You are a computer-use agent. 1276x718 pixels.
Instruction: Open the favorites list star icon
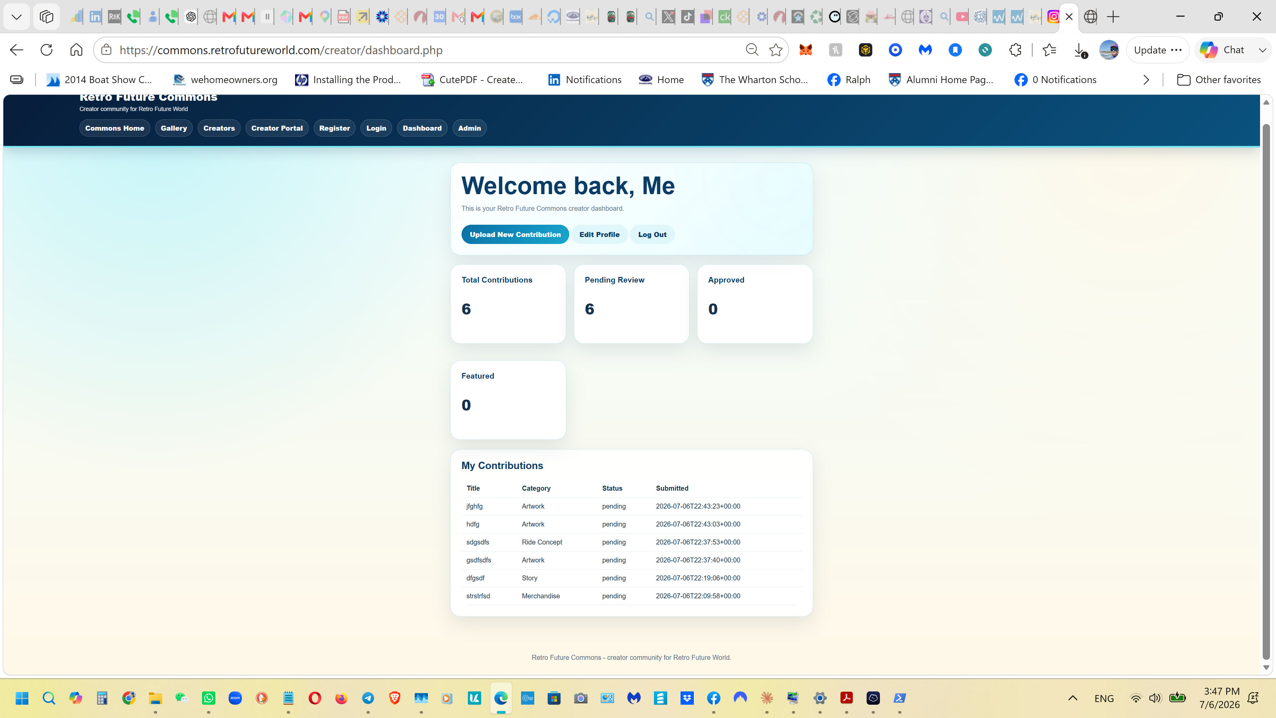coord(1049,50)
